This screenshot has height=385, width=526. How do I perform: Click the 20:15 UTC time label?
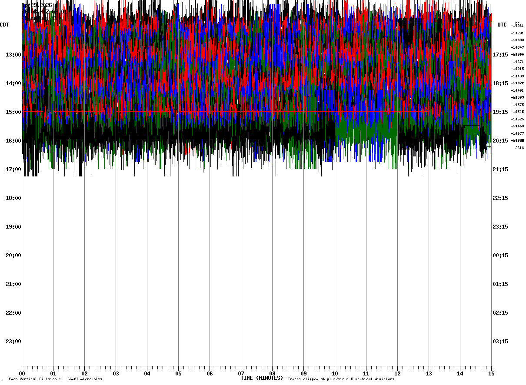point(500,141)
